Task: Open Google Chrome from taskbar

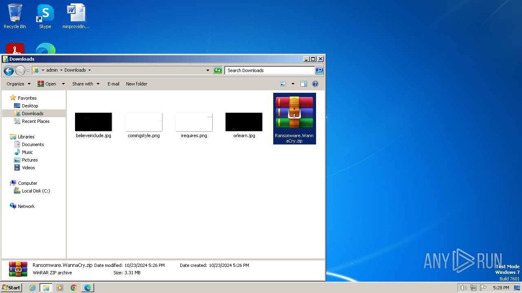Action: [x=74, y=288]
